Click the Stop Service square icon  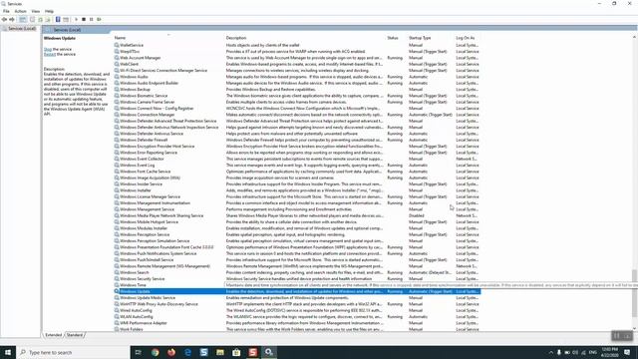pyautogui.click(x=84, y=20)
